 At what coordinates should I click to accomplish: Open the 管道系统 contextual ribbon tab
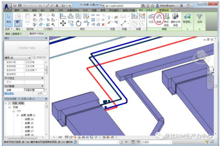(164, 10)
